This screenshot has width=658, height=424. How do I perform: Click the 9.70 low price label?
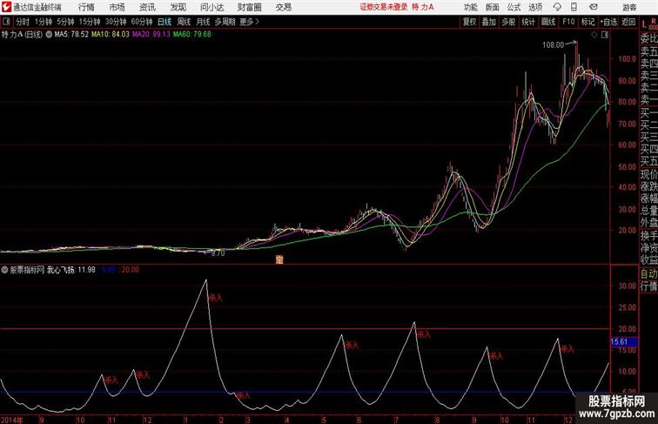[x=218, y=253]
